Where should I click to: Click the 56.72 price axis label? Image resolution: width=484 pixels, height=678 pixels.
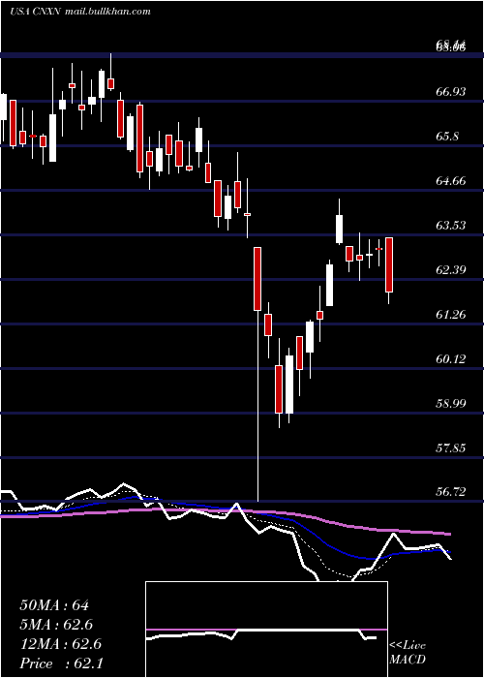coord(451,492)
